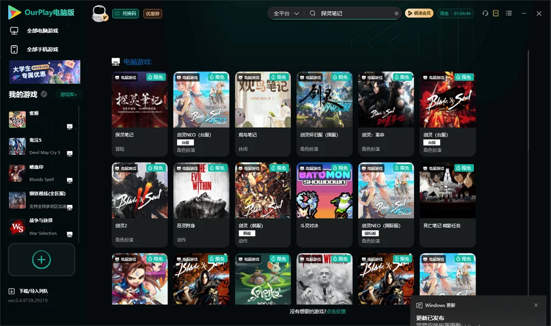
Task: Open the 探灵笔记 game card
Action: point(139,114)
